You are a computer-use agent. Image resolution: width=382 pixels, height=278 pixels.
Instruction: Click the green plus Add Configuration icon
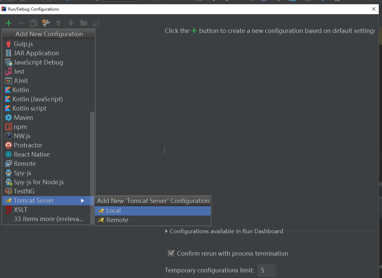click(9, 23)
